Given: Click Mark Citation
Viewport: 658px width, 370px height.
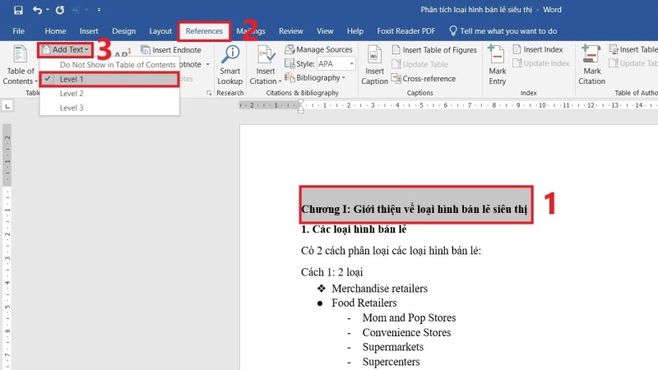Looking at the screenshot, I should (x=591, y=66).
